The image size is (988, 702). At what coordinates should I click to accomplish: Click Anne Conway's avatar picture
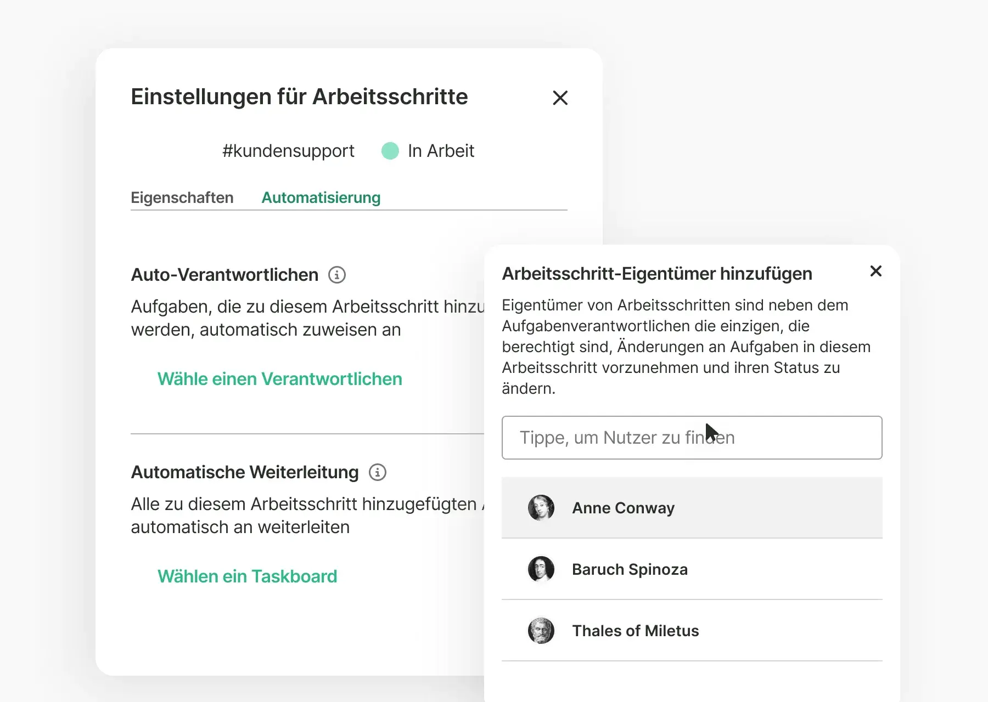click(x=541, y=508)
